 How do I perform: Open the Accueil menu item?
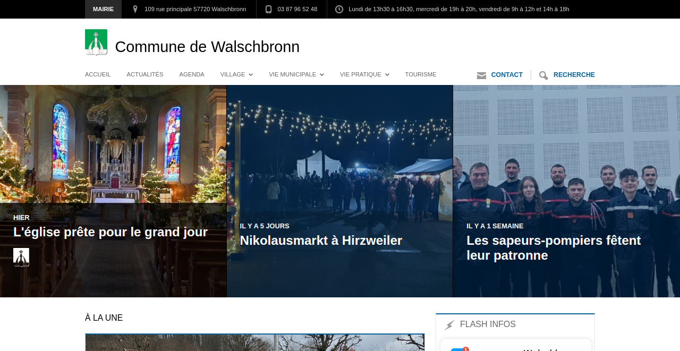[x=98, y=74]
